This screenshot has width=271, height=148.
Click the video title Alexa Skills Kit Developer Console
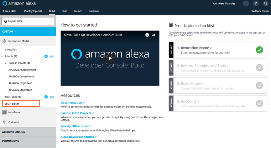[x=93, y=35]
